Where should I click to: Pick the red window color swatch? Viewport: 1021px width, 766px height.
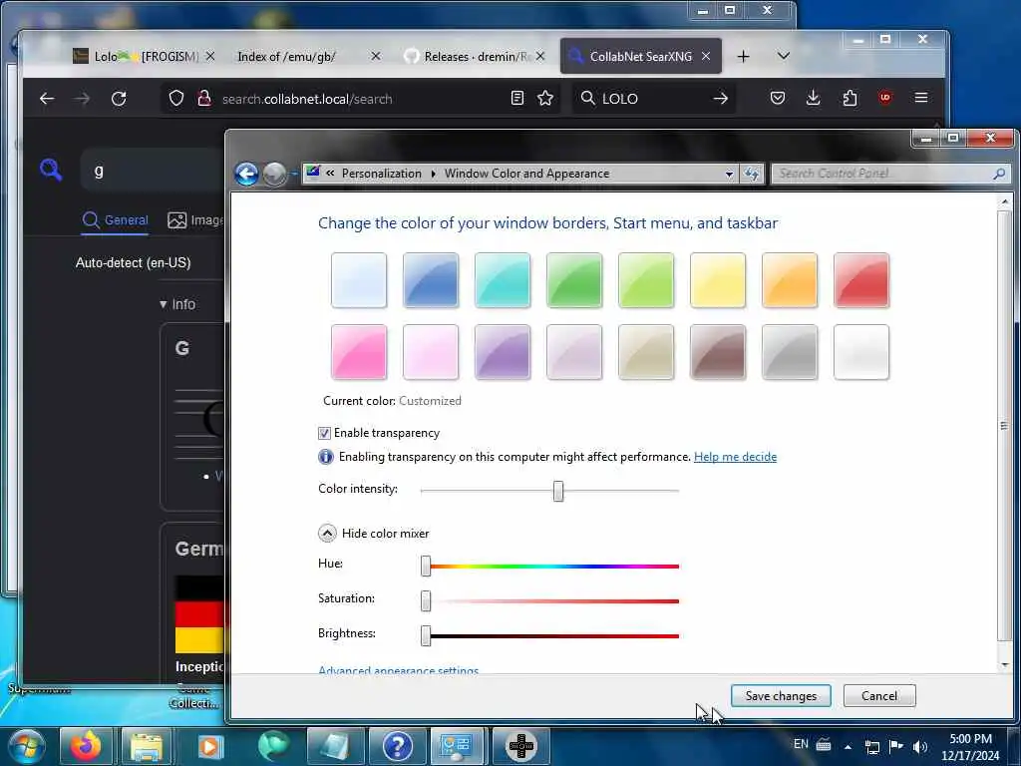click(861, 280)
